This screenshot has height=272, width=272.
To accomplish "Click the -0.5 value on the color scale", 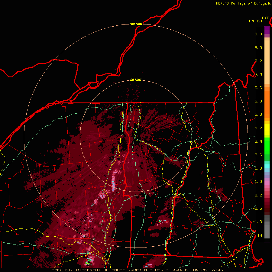I will 257,209.
